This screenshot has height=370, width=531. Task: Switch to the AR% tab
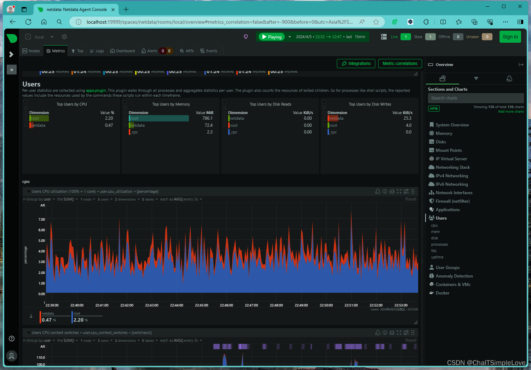(187, 51)
